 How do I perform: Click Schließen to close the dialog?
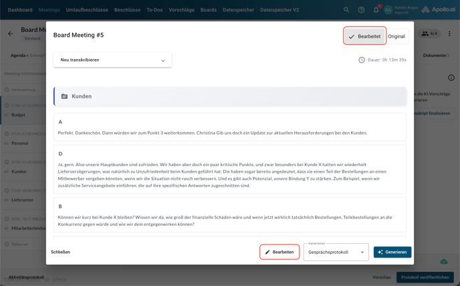(x=60, y=253)
